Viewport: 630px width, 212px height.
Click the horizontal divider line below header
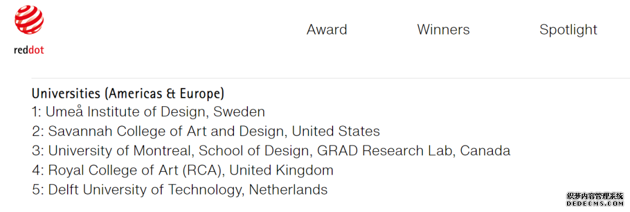coord(331,78)
